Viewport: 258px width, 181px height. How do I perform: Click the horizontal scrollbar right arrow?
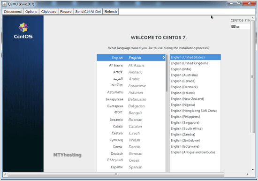[x=248, y=174]
